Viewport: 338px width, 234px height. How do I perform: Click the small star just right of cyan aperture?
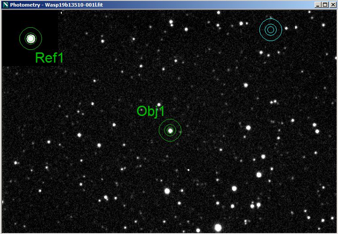coord(286,28)
